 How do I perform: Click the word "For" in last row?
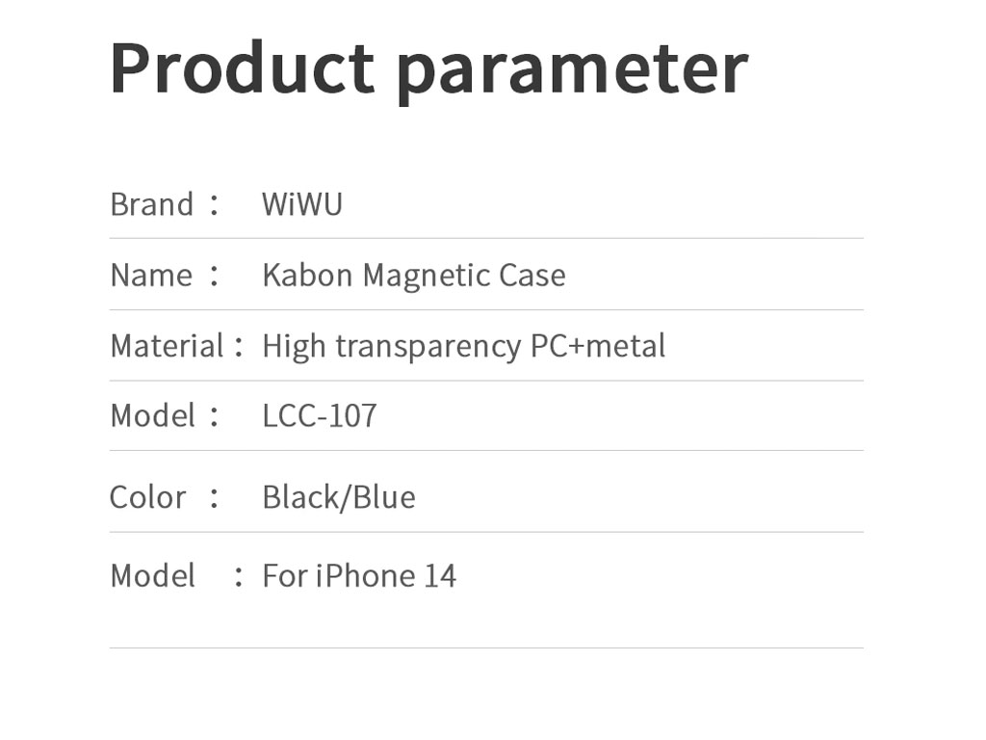tap(285, 576)
